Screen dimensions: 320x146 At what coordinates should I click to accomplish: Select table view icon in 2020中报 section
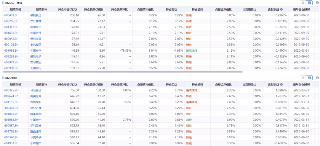pos(310,78)
